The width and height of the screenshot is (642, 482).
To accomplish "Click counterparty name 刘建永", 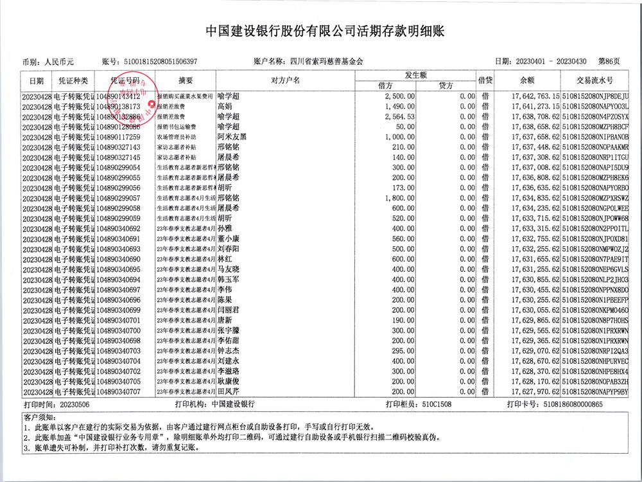I will (229, 361).
